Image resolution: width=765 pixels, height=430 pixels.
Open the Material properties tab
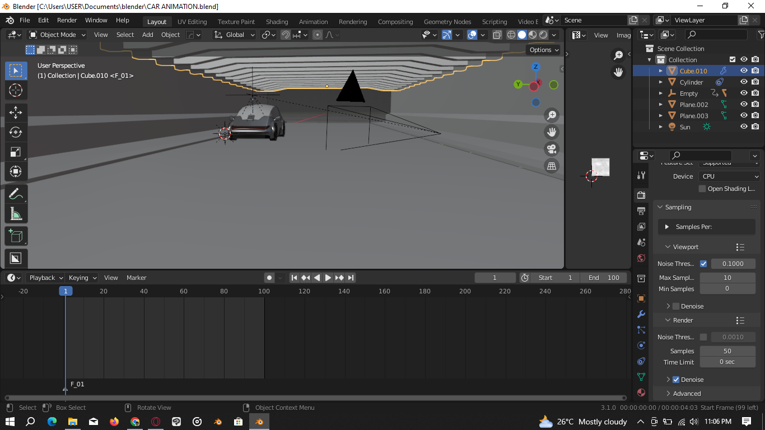click(641, 392)
